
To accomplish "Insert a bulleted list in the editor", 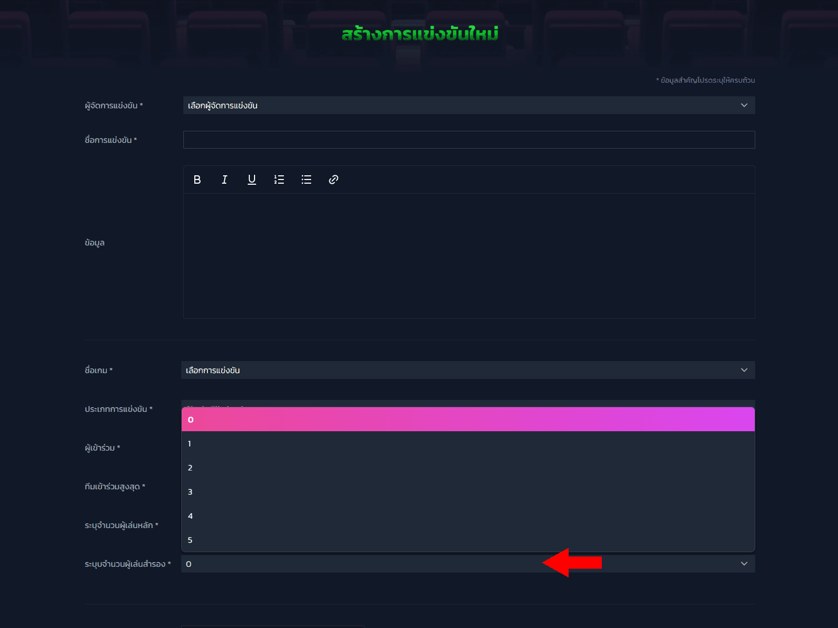I will pyautogui.click(x=306, y=180).
